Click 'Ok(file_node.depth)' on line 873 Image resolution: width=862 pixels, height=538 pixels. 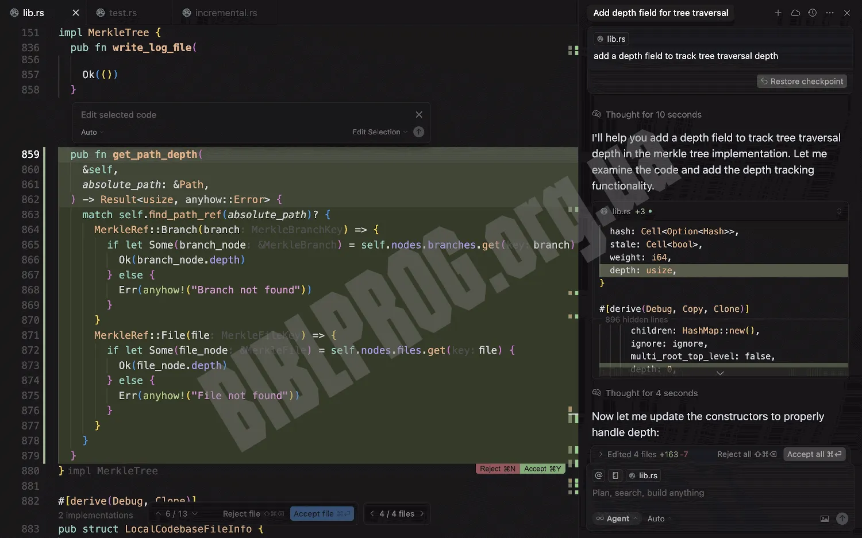(173, 365)
